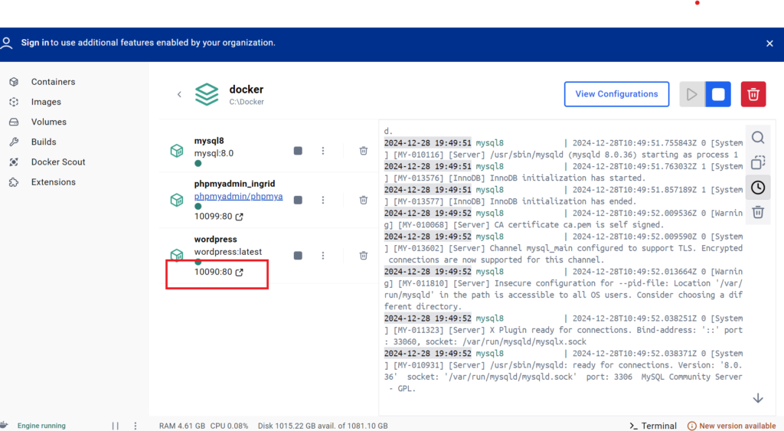This screenshot has height=431, width=784.
Task: Stop the mysql8 container
Action: [x=298, y=151]
